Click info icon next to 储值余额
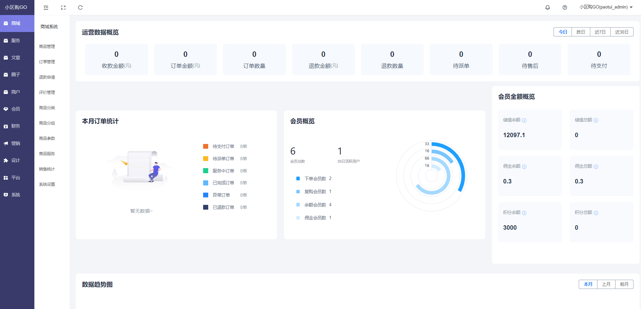Image resolution: width=641 pixels, height=309 pixels. tap(524, 120)
